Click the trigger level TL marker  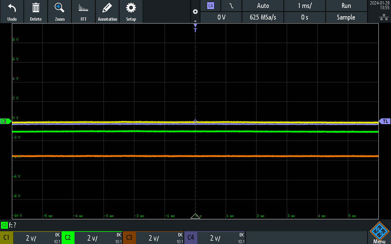tap(385, 121)
